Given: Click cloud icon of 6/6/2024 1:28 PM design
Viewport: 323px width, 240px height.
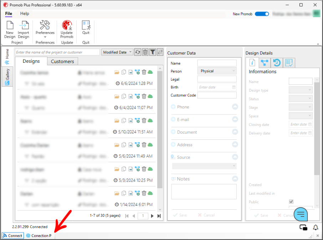Looking at the screenshot, I should [x=150, y=72].
